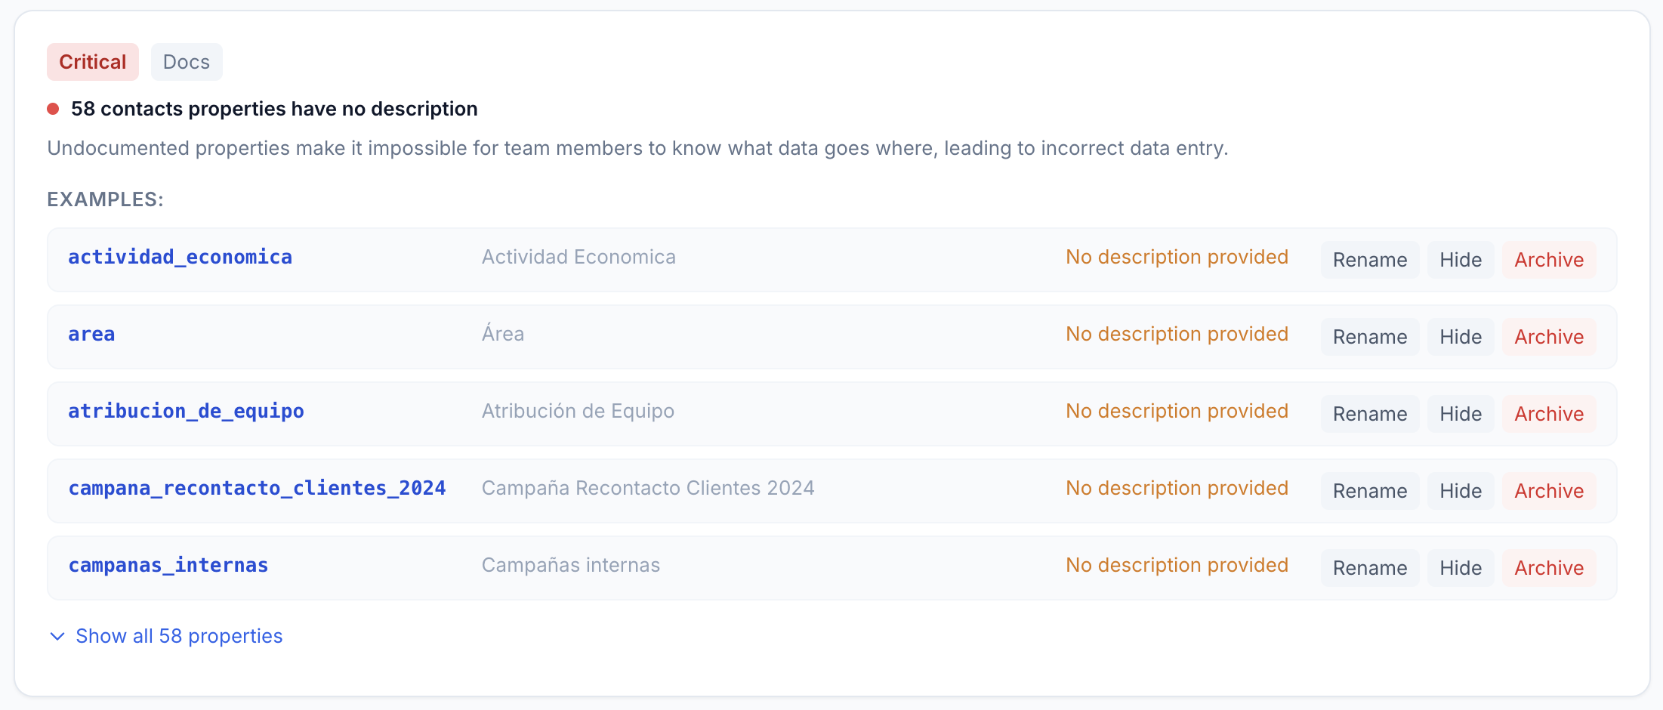The height and width of the screenshot is (710, 1663).
Task: Open the Docs tag
Action: pos(187,62)
